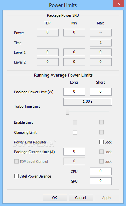Focus the Package Current Limit (A) field
Viewport: 126px width, 206px height.
(x=74, y=151)
